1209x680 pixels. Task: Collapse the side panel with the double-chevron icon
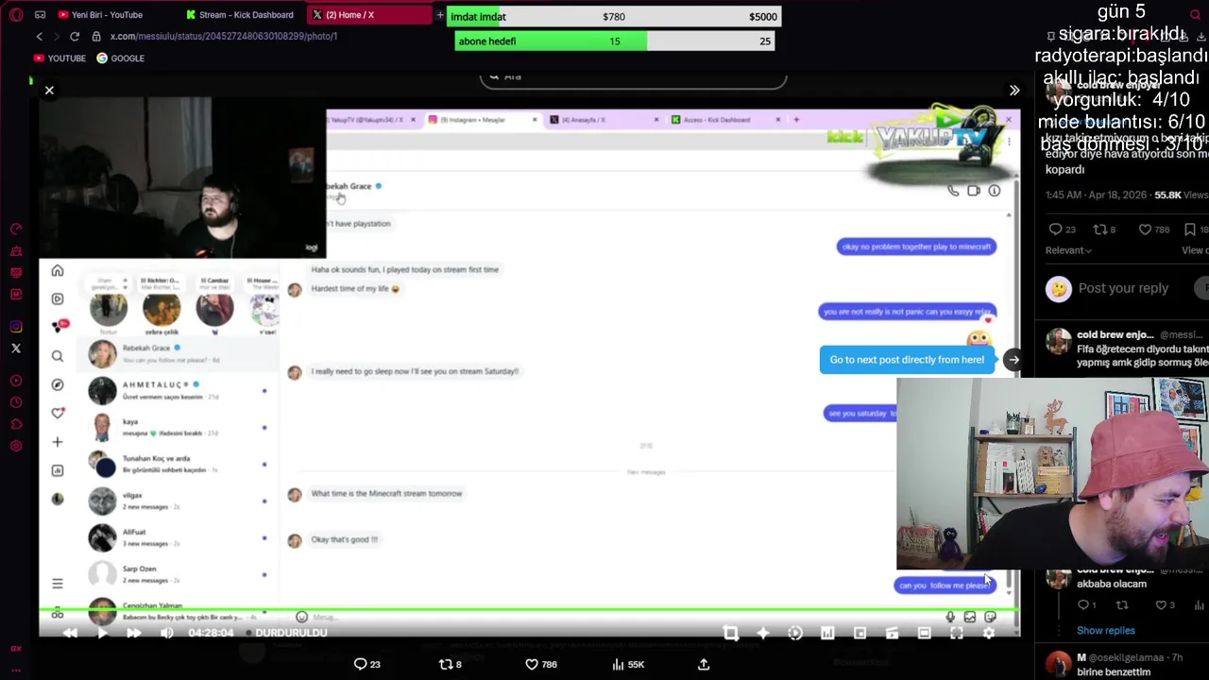click(x=1014, y=91)
